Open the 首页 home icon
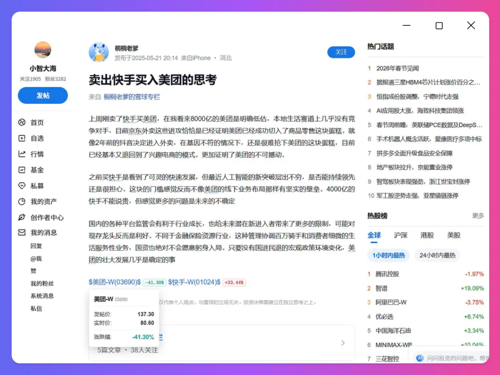The width and height of the screenshot is (500, 375). (22, 122)
